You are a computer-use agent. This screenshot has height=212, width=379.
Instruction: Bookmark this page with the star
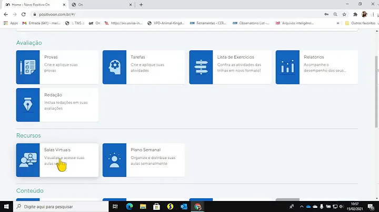point(344,15)
